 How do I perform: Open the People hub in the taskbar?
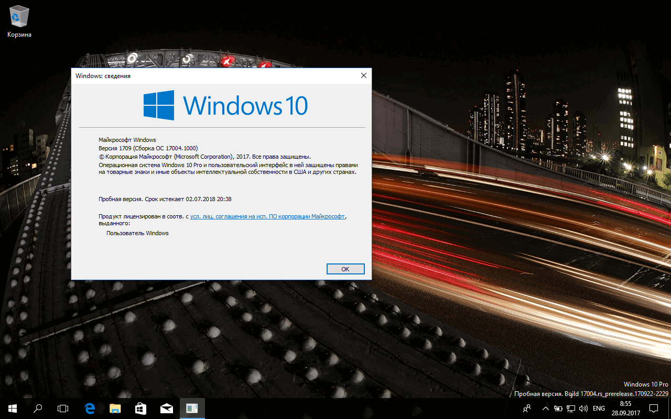pos(526,409)
